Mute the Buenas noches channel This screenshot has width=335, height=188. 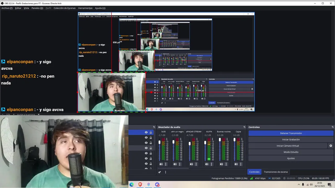[221, 164]
